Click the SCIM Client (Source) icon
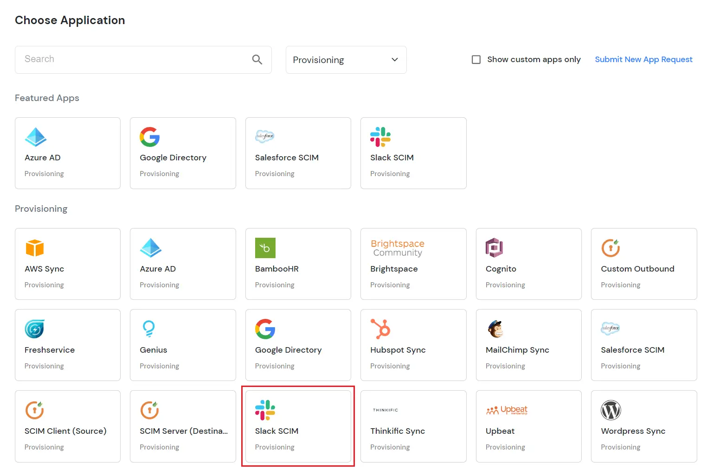 pyautogui.click(x=35, y=410)
